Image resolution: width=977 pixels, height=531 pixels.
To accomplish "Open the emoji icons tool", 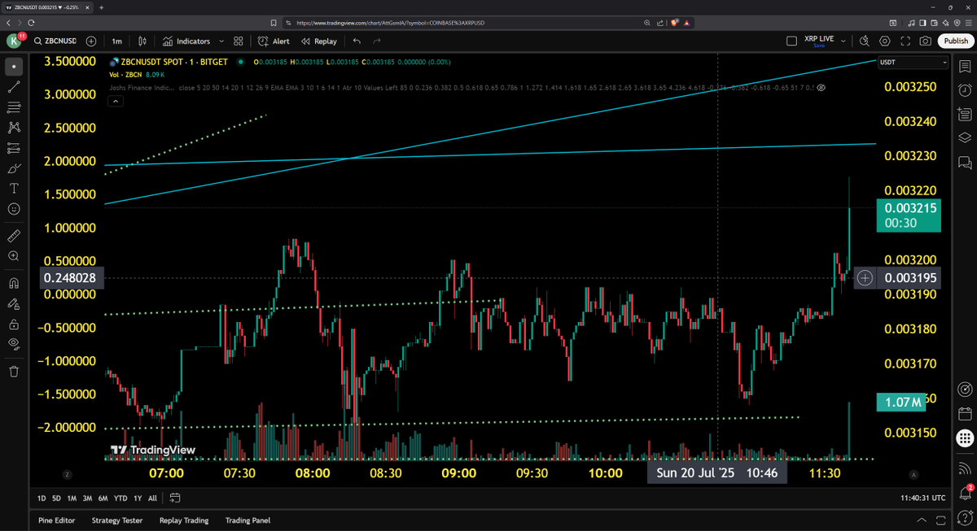I will click(14, 209).
